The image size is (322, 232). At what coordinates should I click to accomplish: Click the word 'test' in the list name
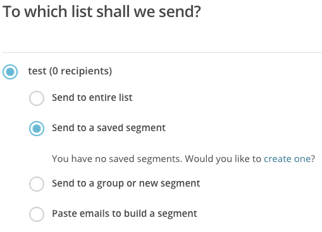(37, 71)
